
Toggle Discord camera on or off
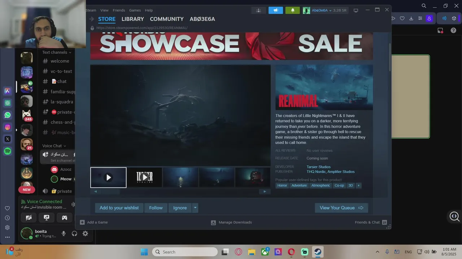click(x=29, y=217)
